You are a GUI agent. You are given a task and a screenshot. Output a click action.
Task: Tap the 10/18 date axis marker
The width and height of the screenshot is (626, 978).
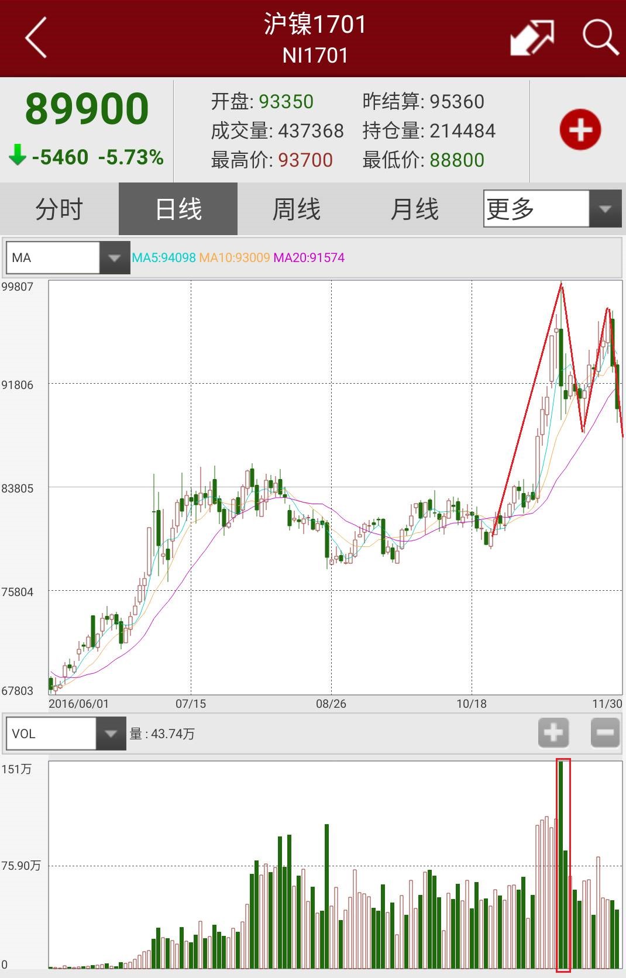472,704
